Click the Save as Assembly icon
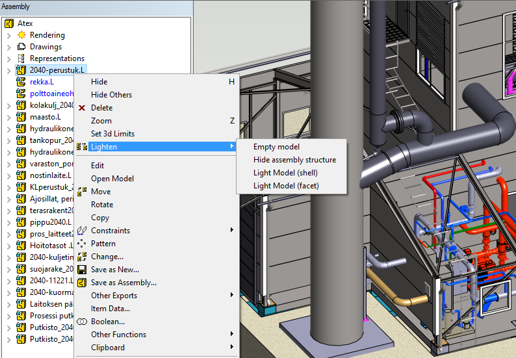This screenshot has height=358, width=516. coord(82,283)
